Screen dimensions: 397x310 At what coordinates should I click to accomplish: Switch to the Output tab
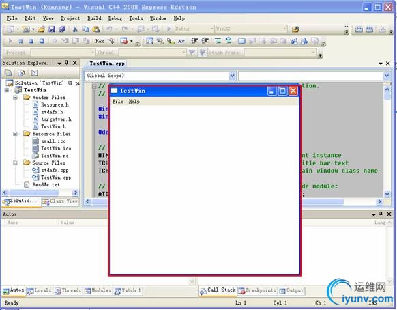[291, 291]
